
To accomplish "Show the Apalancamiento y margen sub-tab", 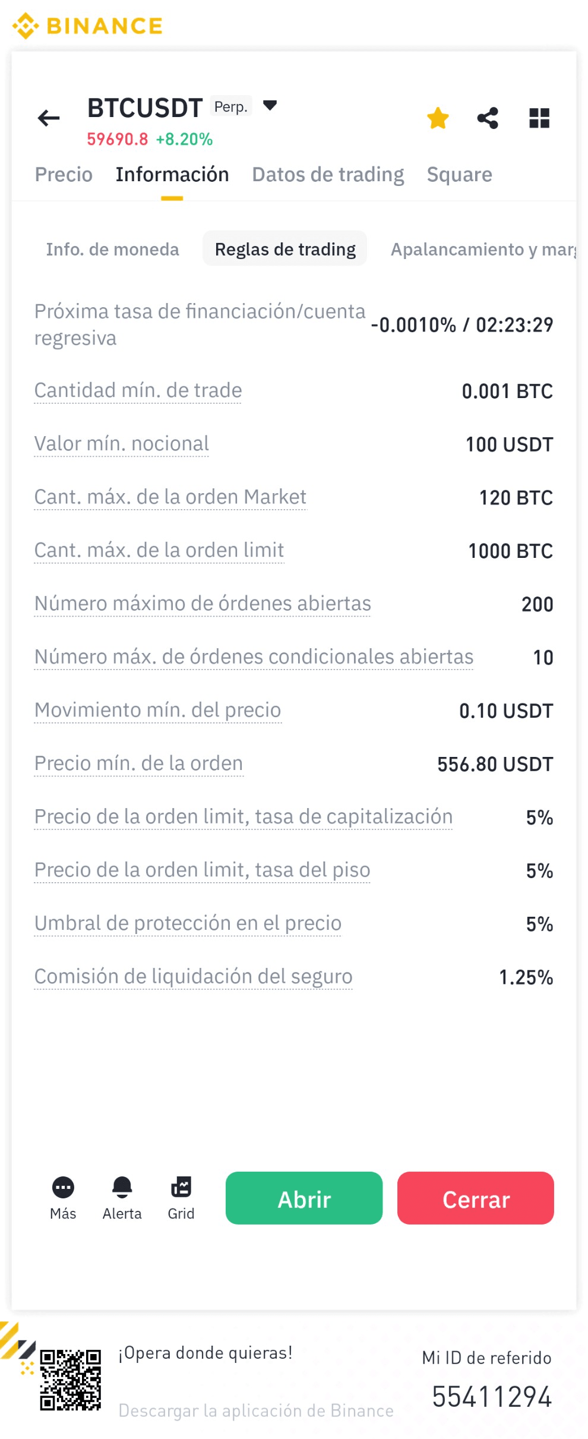I will point(482,250).
